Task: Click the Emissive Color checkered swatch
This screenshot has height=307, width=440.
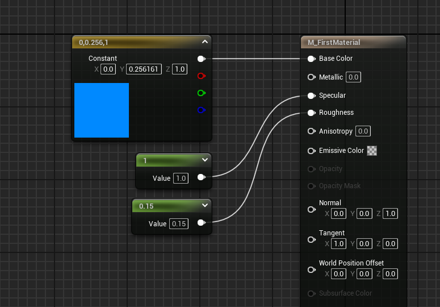Action: pos(372,151)
